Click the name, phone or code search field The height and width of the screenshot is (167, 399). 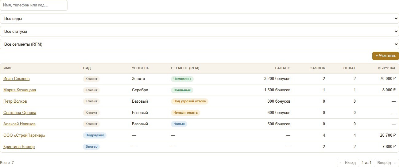[x=34, y=5]
